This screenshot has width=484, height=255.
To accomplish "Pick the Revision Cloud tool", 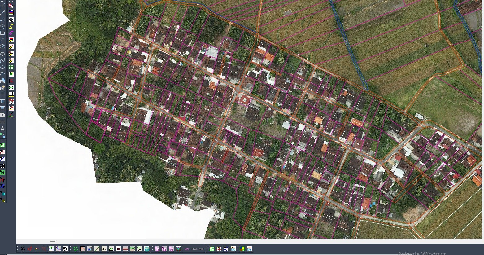I will (2, 54).
